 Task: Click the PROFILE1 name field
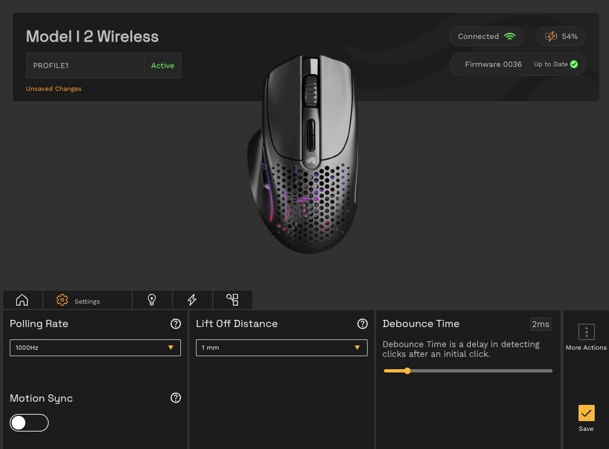(x=85, y=66)
